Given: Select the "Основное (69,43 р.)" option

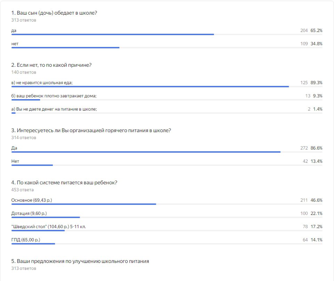Looking at the screenshot, I should tap(32, 200).
